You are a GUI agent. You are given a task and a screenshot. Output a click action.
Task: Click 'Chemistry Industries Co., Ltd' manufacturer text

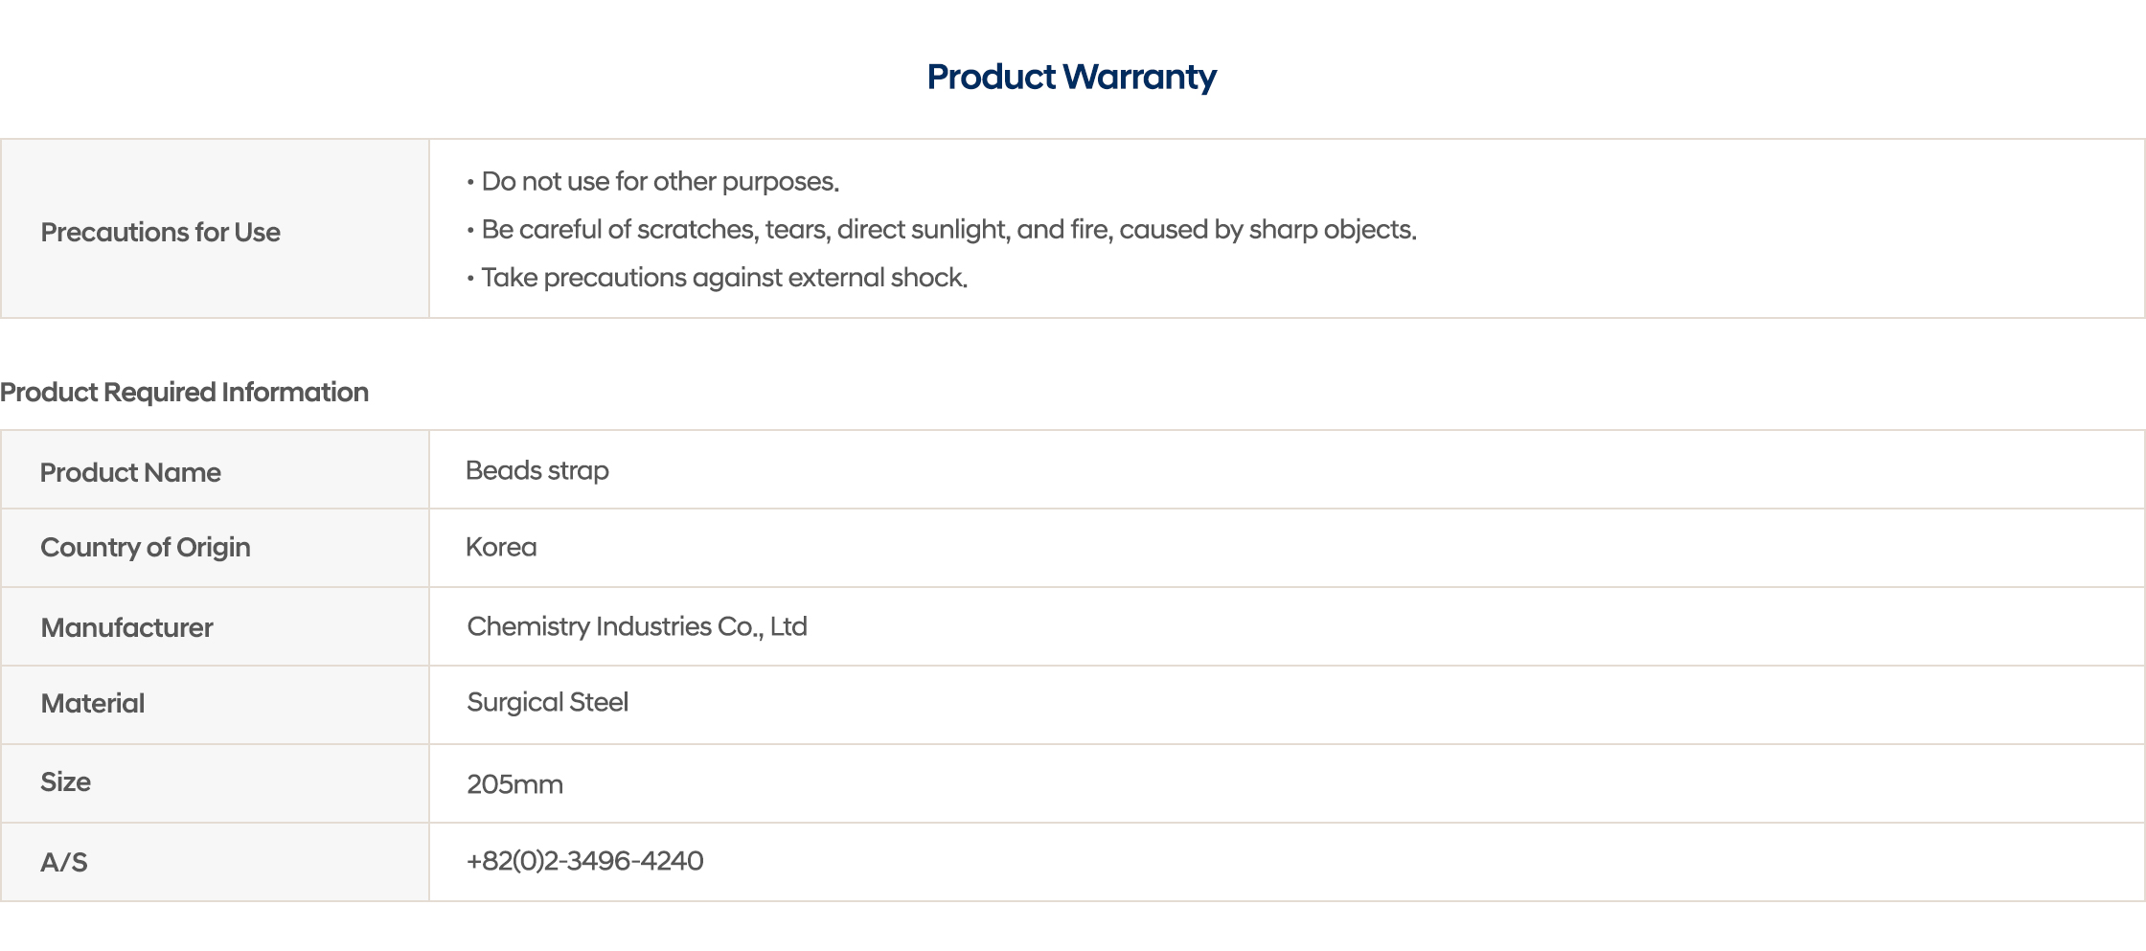point(637,625)
